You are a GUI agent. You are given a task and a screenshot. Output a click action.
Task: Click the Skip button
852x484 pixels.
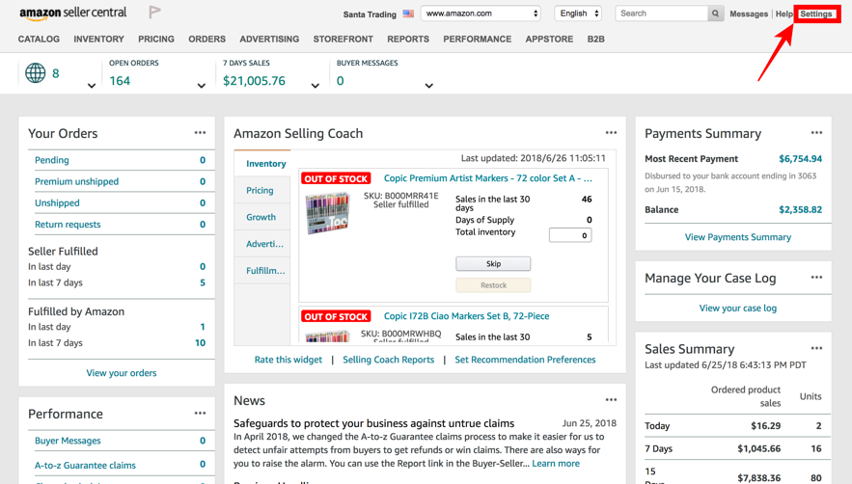coord(493,263)
